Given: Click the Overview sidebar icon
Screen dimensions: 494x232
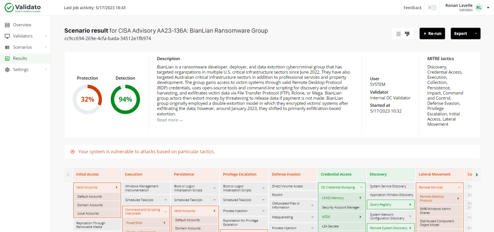Looking at the screenshot, I should 7,25.
